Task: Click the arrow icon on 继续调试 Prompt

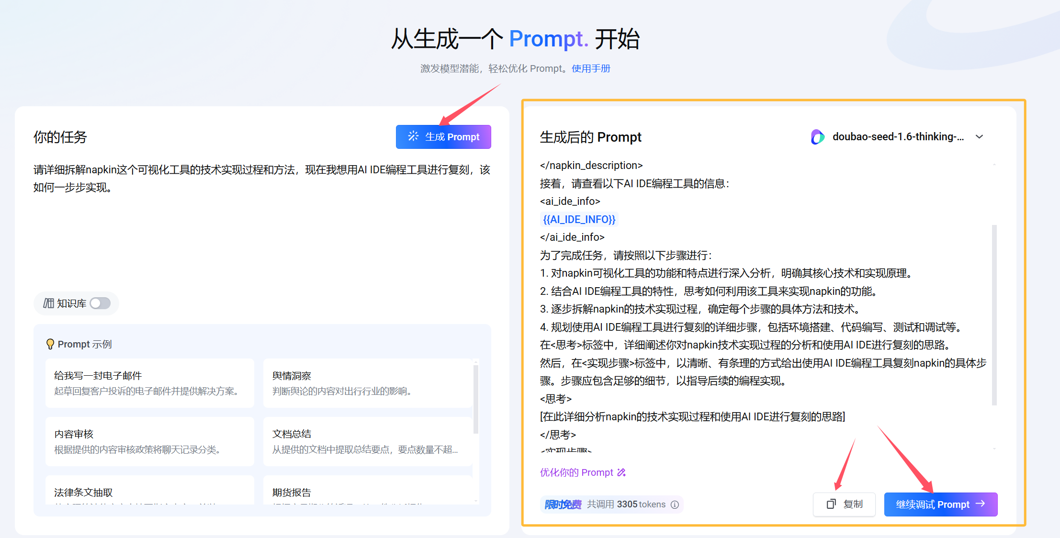Action: click(981, 504)
